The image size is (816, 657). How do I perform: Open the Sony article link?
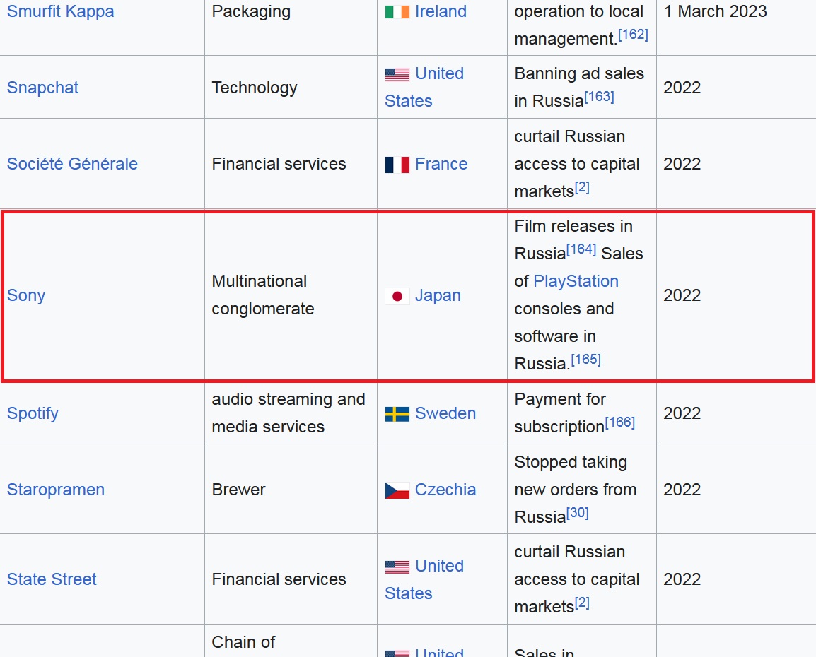(x=26, y=295)
